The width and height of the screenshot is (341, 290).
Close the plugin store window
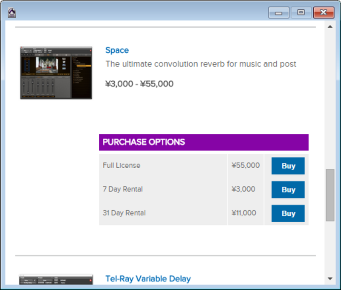click(x=324, y=13)
